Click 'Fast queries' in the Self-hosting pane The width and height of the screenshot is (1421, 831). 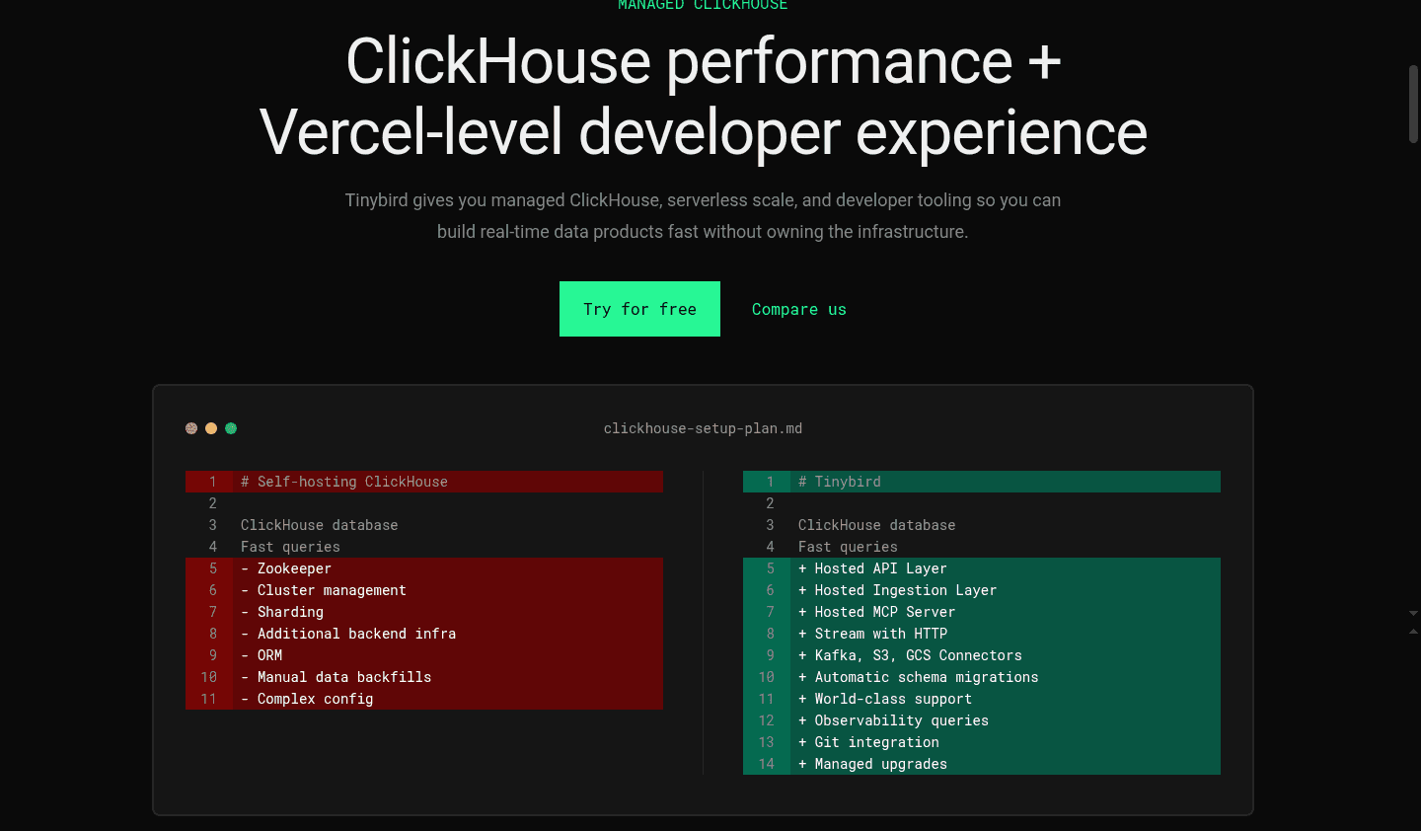pyautogui.click(x=290, y=547)
